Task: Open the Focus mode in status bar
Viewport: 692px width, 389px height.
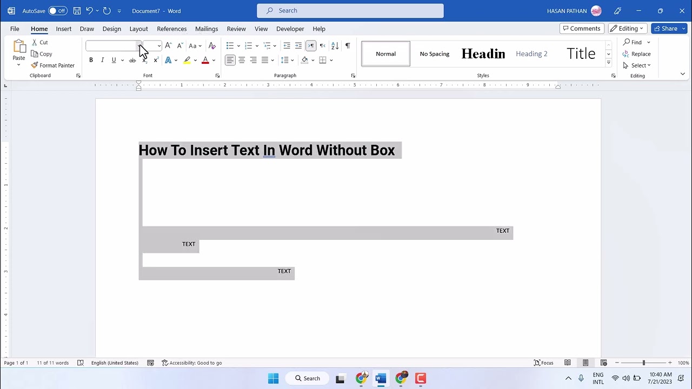Action: (543, 363)
